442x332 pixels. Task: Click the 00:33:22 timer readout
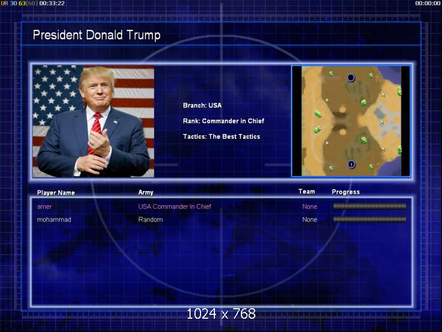52,3
